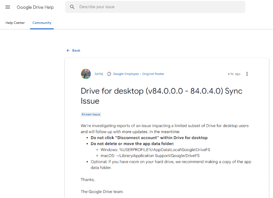Select the Community tab

tap(42, 23)
